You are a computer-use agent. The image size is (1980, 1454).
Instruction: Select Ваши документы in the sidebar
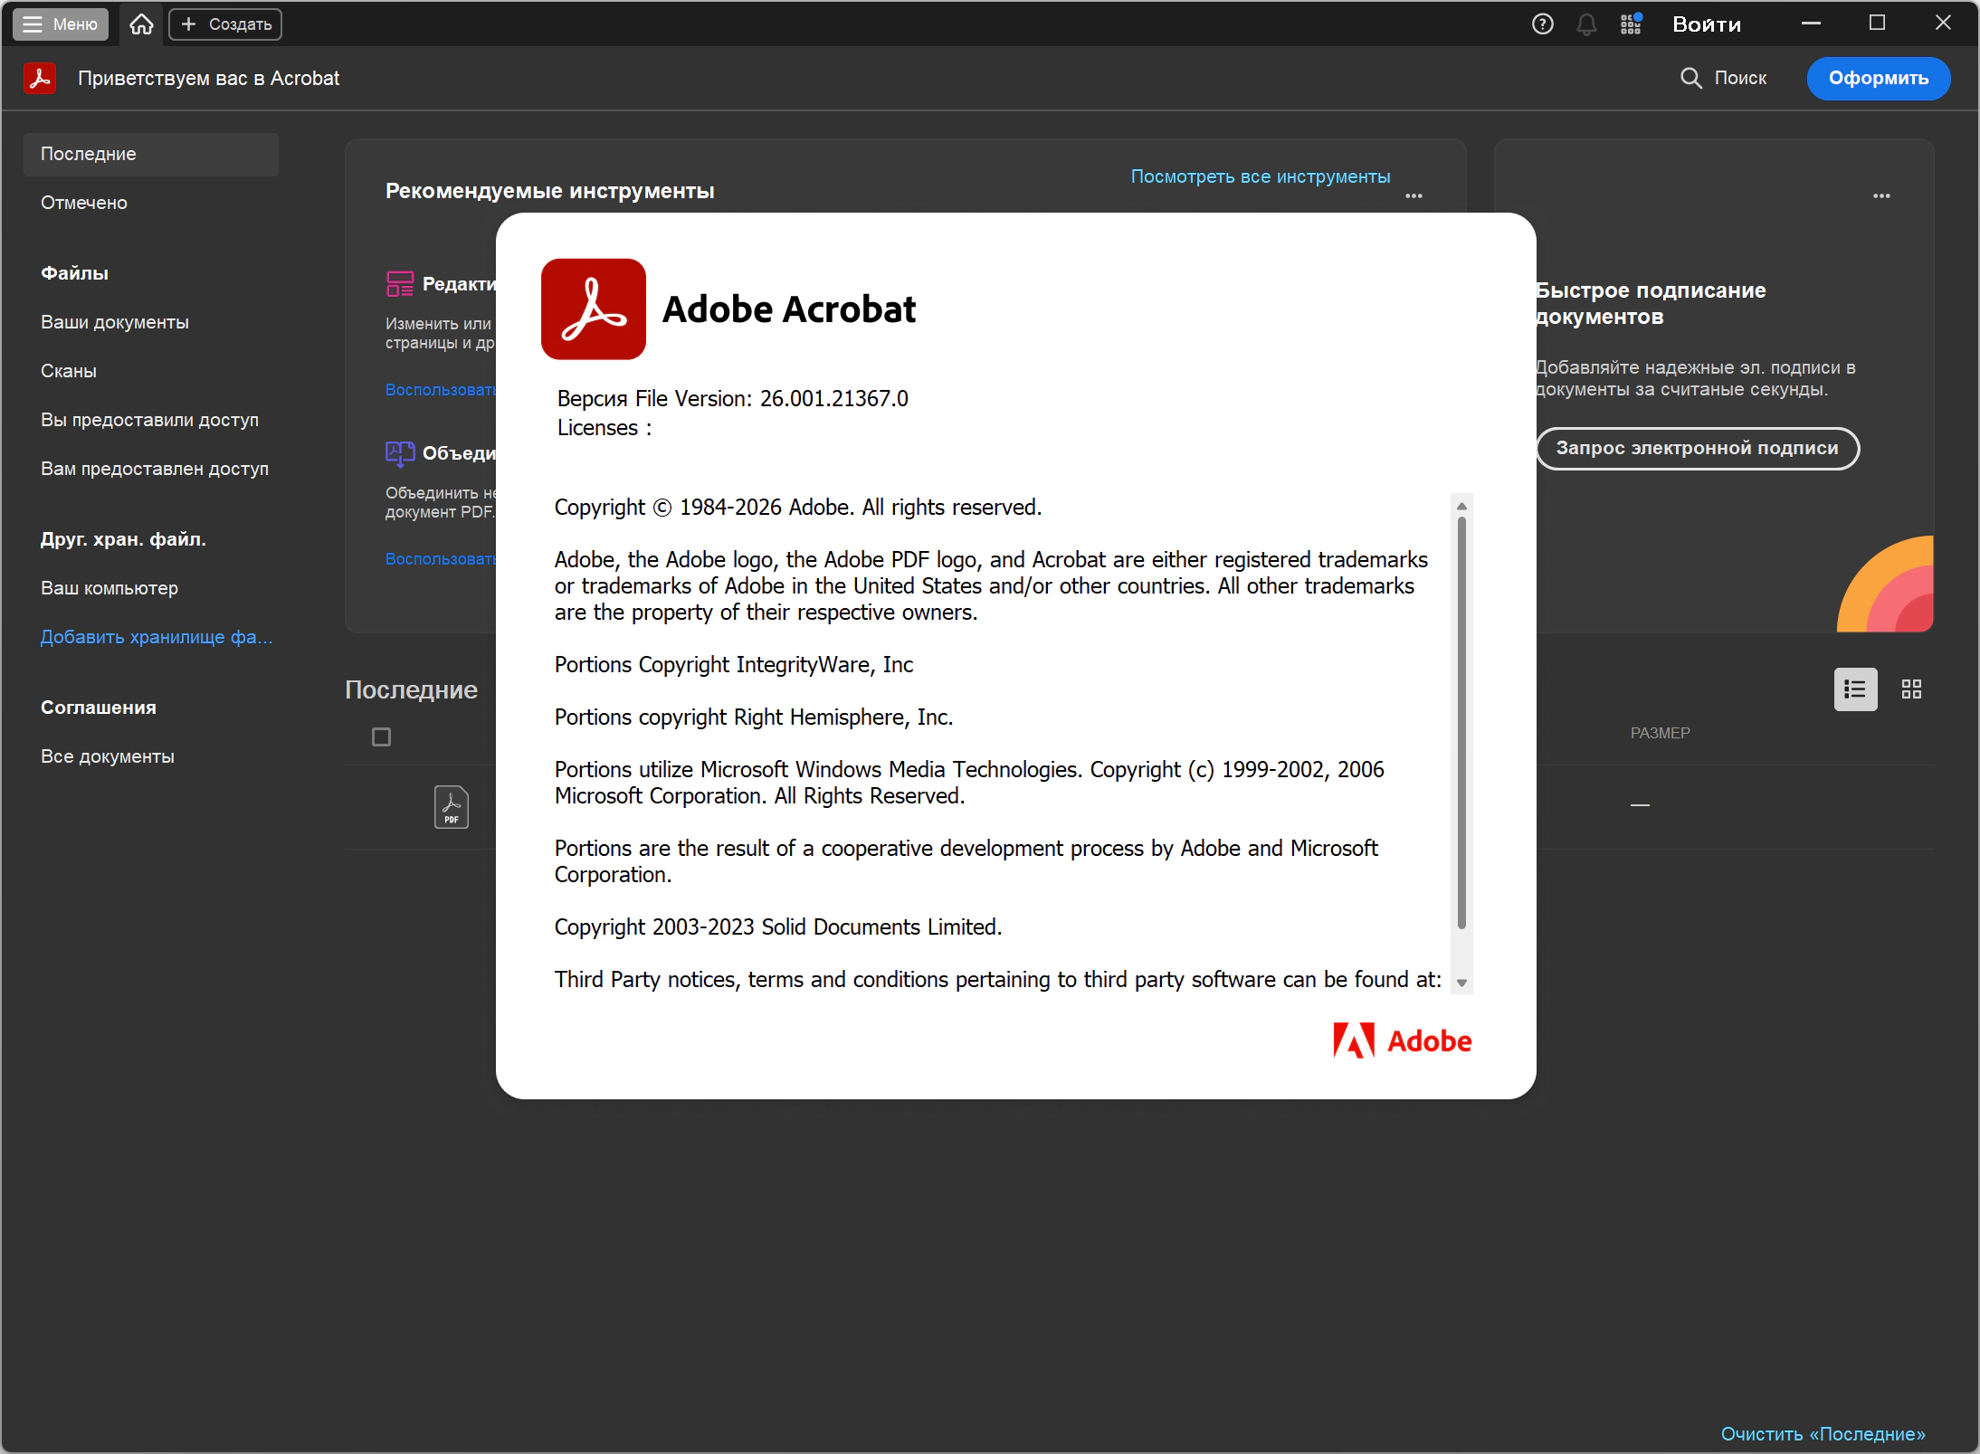(x=115, y=322)
